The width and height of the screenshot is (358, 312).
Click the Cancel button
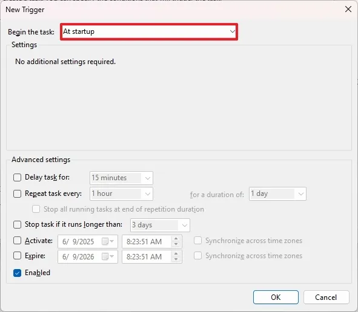[x=327, y=297]
